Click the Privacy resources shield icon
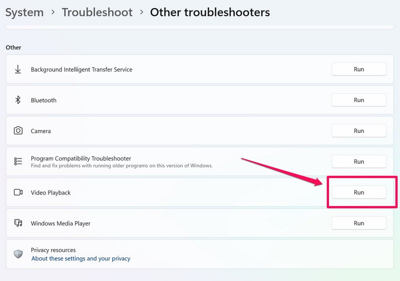Image resolution: width=400 pixels, height=281 pixels. [x=18, y=254]
